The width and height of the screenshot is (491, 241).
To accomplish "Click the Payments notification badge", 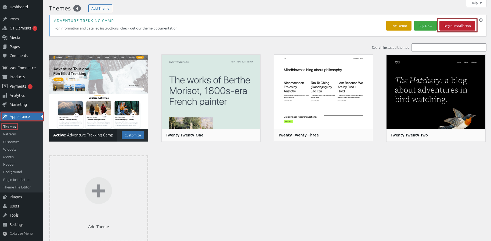I will point(30,86).
